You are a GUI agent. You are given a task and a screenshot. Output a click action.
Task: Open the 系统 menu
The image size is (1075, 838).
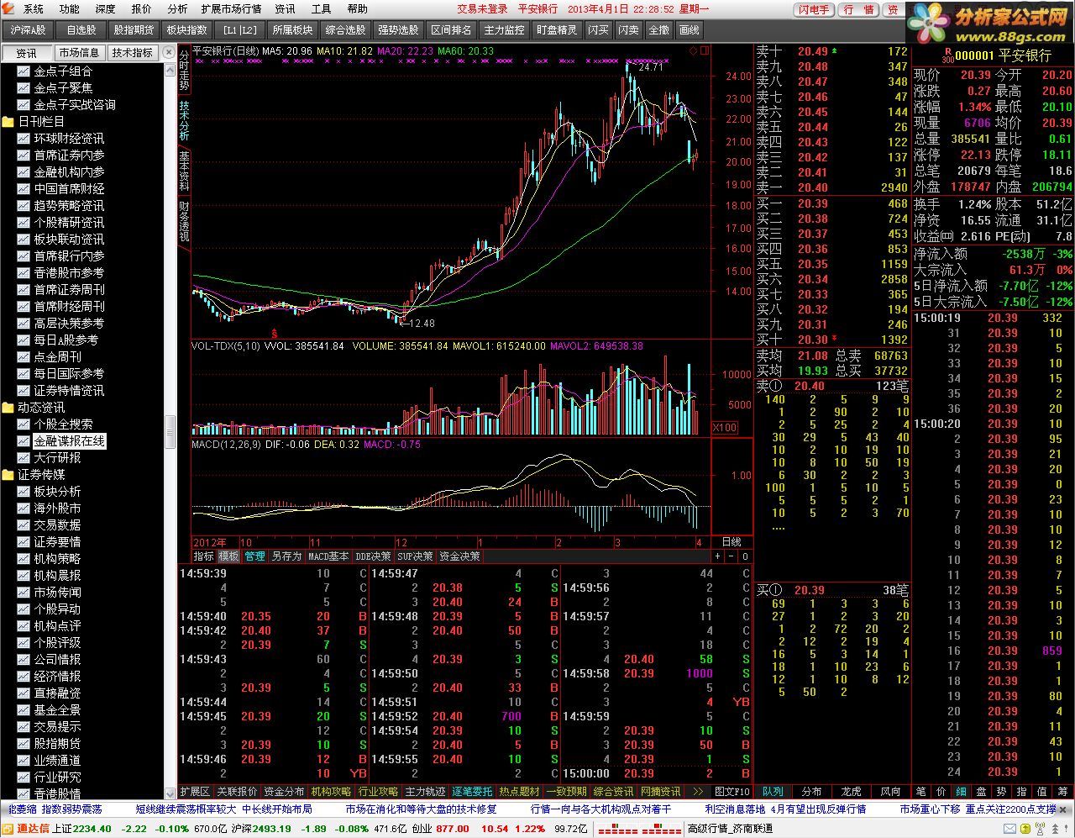pyautogui.click(x=34, y=9)
